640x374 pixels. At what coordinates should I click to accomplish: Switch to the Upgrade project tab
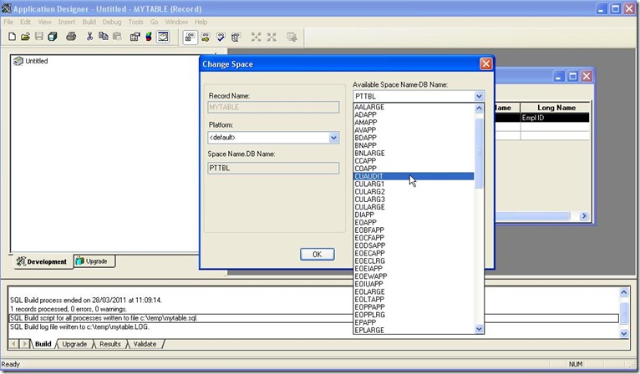point(93,261)
